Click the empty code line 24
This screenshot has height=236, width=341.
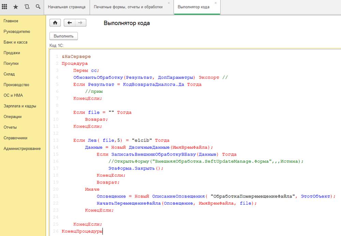point(196,217)
